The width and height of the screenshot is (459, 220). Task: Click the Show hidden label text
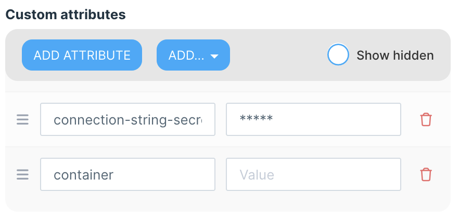tap(395, 56)
